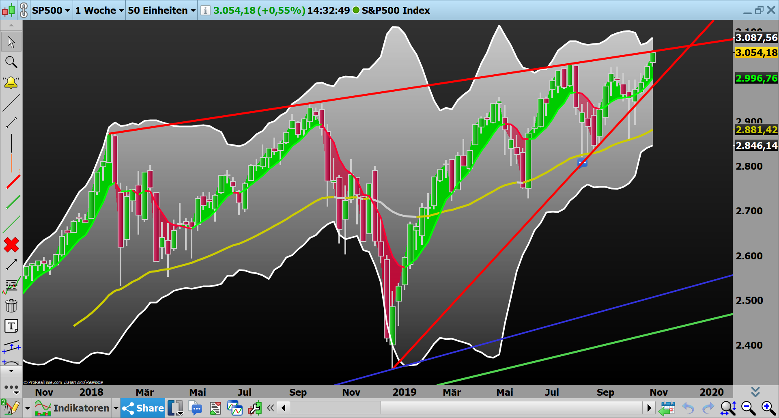Select the segment with endpoints tool

click(11, 123)
